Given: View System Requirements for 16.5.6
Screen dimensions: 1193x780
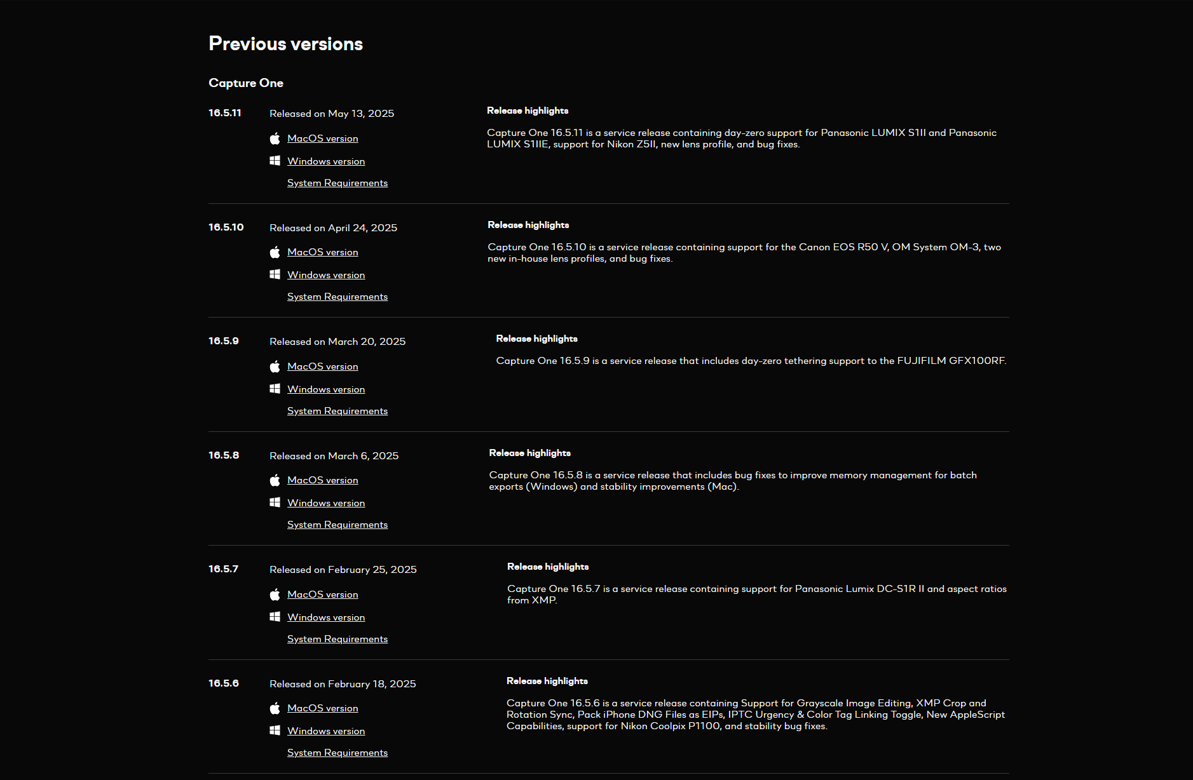Looking at the screenshot, I should pyautogui.click(x=337, y=753).
